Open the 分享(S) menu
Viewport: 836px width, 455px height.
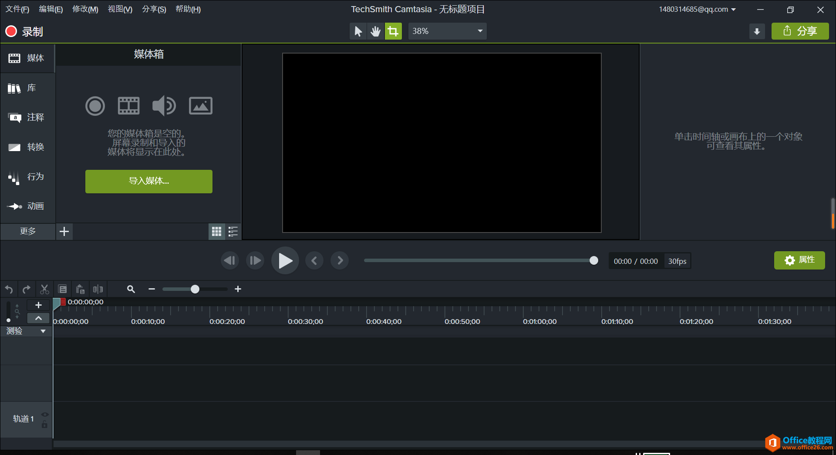coord(154,9)
